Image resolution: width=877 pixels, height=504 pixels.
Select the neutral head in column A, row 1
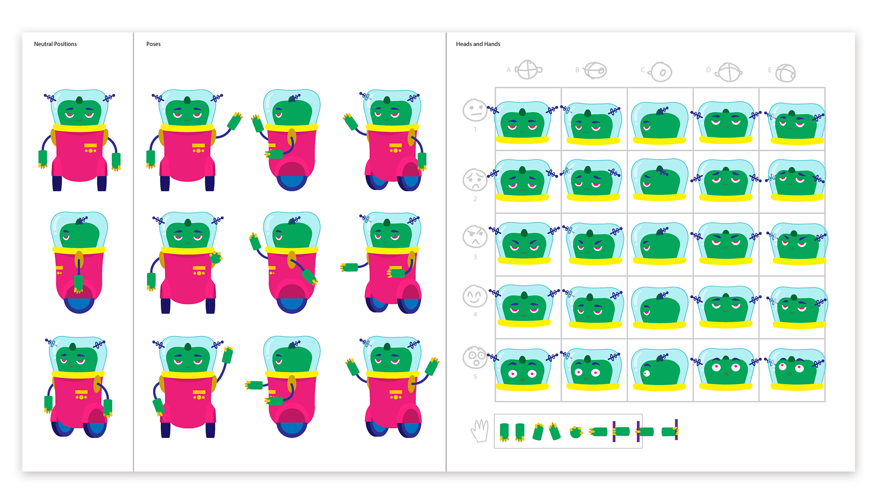tap(523, 122)
